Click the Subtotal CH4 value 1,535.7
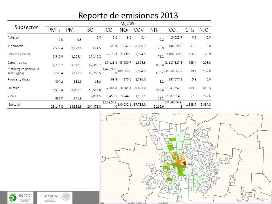Screen dimensions: 272x204 191,105
